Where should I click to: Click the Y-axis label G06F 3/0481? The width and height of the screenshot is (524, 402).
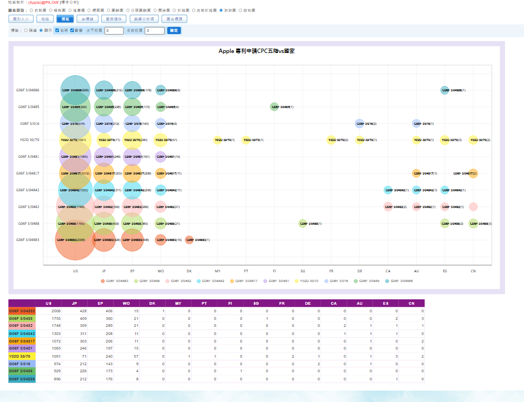pos(28,157)
